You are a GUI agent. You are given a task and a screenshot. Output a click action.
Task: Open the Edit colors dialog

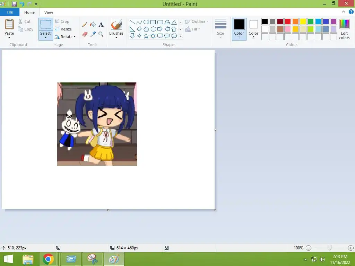click(344, 29)
